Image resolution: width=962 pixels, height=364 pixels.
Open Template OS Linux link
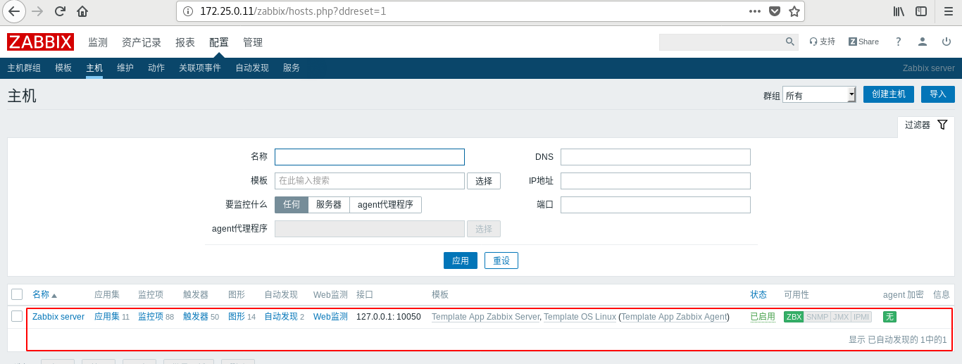[x=580, y=317]
